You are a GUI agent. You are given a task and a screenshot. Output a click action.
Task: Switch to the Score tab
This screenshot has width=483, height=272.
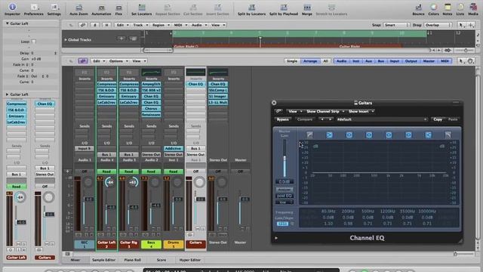point(162,260)
